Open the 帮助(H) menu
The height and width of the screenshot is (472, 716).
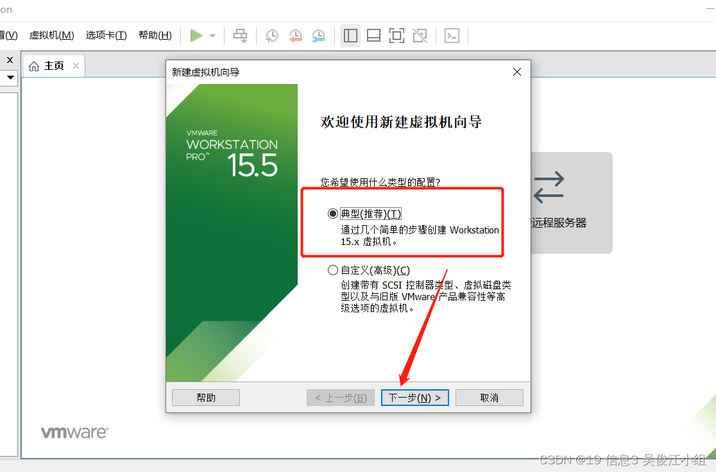(x=155, y=36)
